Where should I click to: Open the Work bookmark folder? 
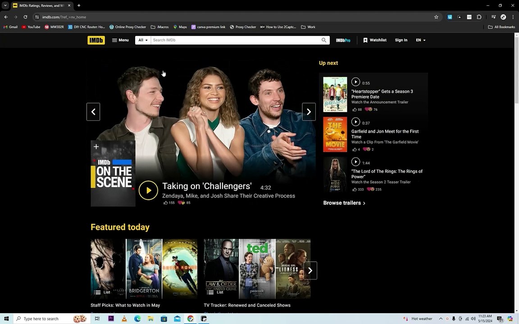(x=308, y=27)
